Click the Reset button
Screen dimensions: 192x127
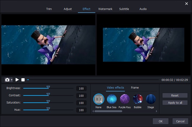click(175, 95)
